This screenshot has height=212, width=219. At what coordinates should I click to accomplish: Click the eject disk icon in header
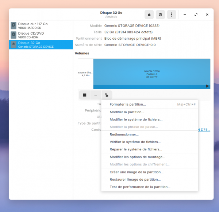click(x=149, y=15)
